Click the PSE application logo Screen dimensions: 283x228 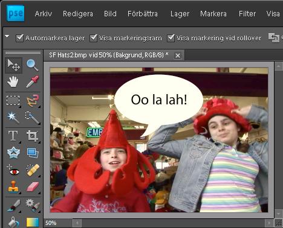[15, 13]
